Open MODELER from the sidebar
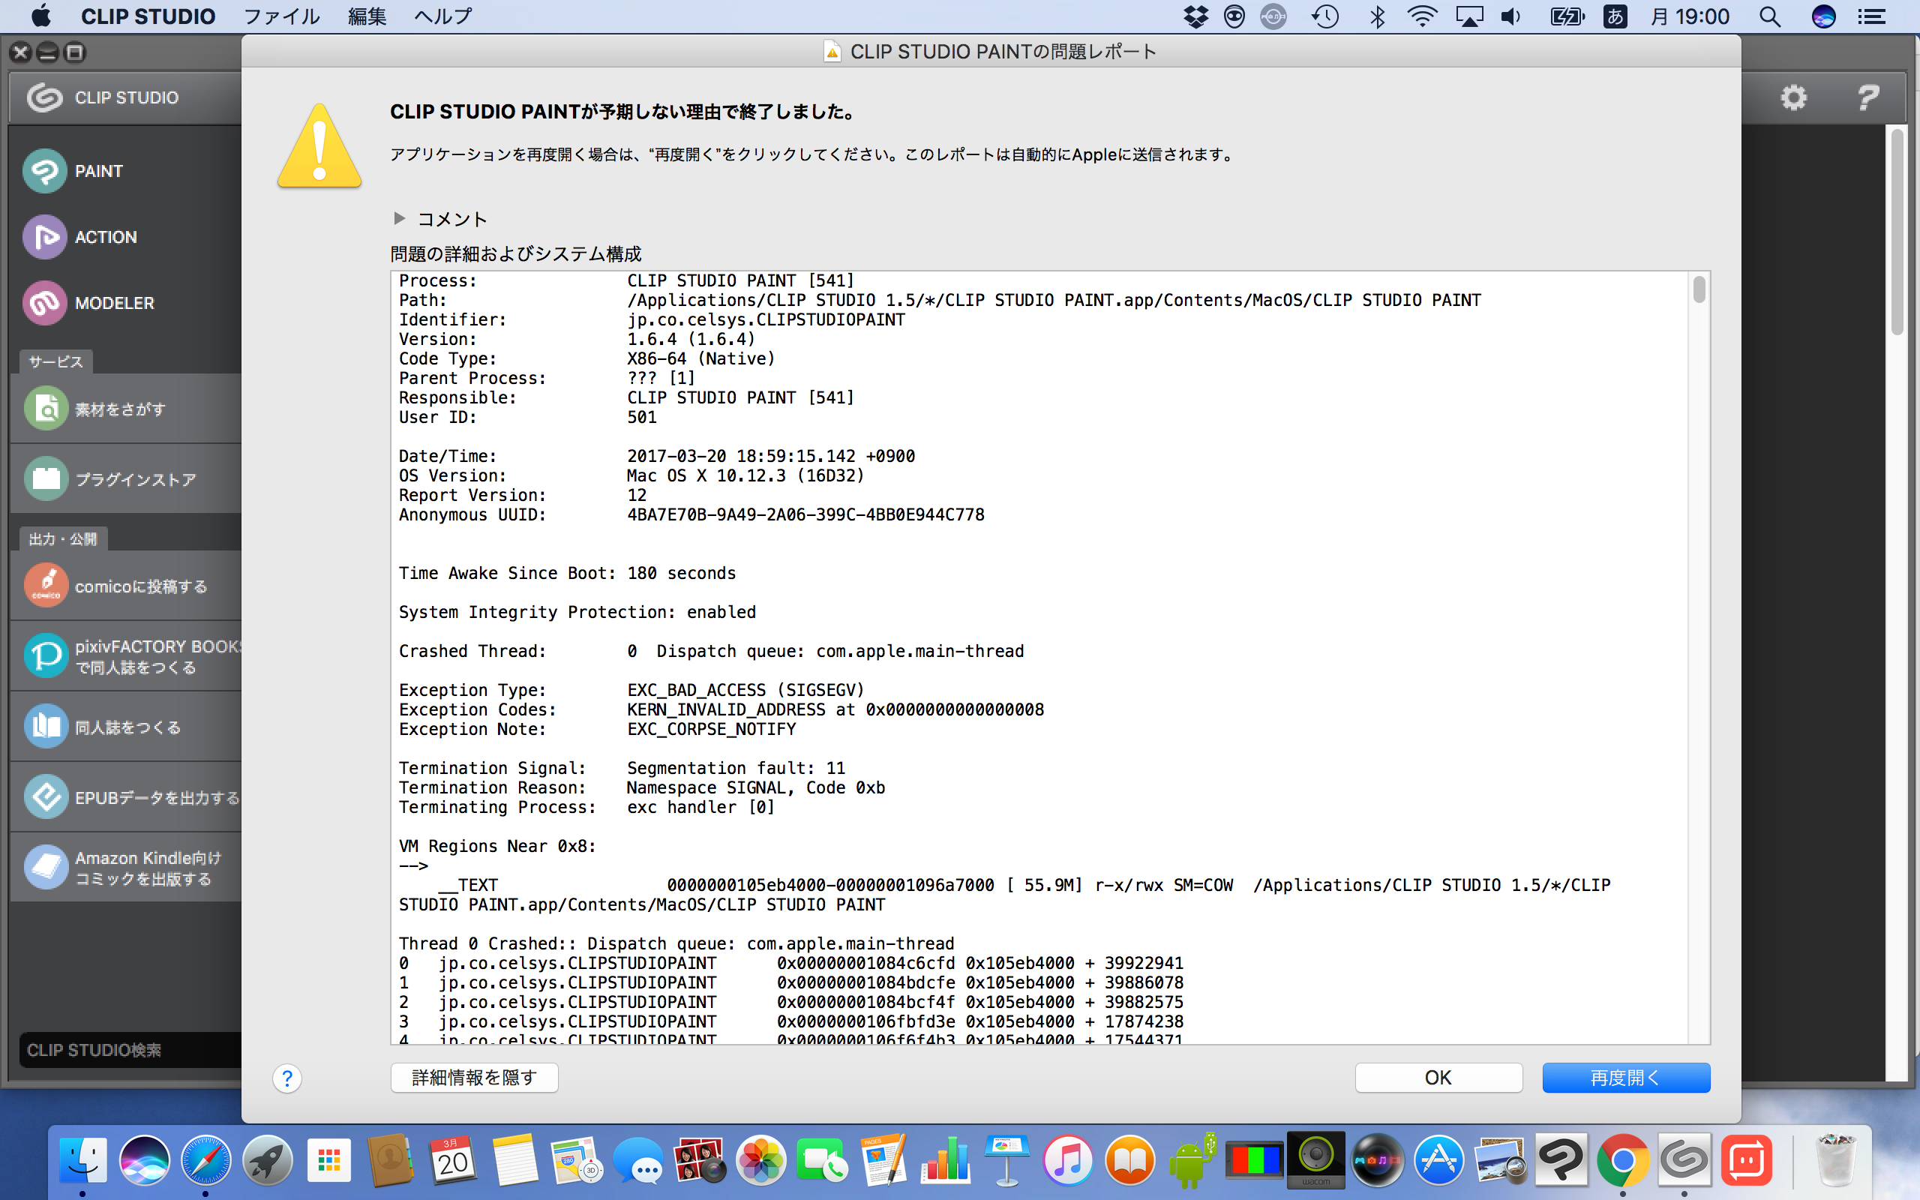The image size is (1920, 1200). (x=44, y=302)
